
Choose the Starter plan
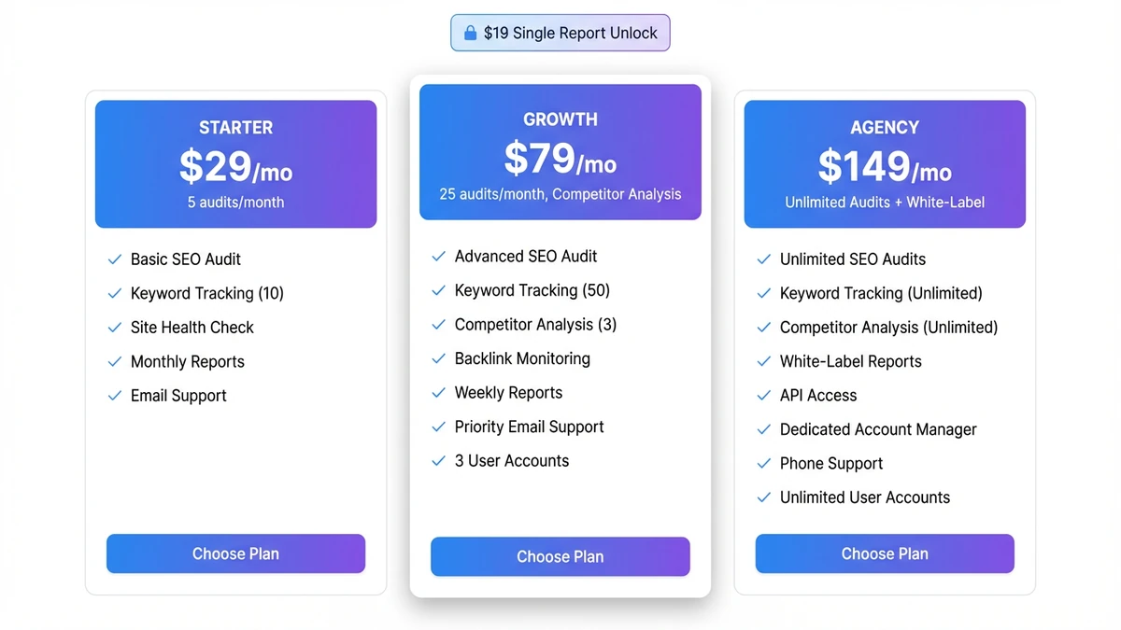tap(235, 553)
